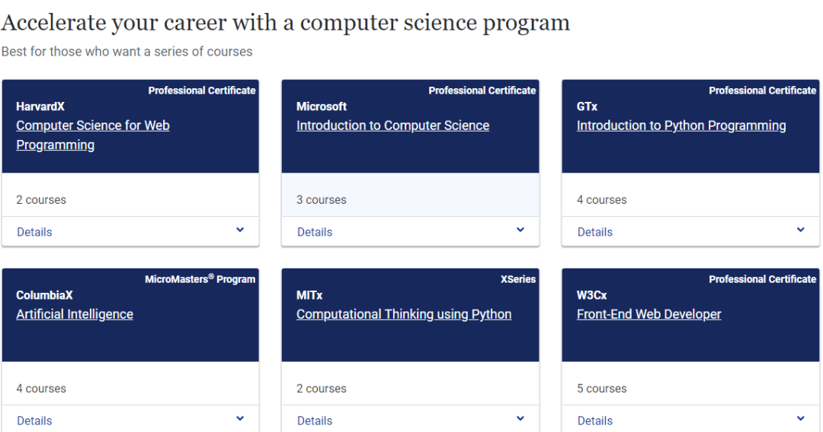The image size is (823, 432).
Task: Open Artificial Intelligence MicroMasters link
Action: tap(75, 314)
